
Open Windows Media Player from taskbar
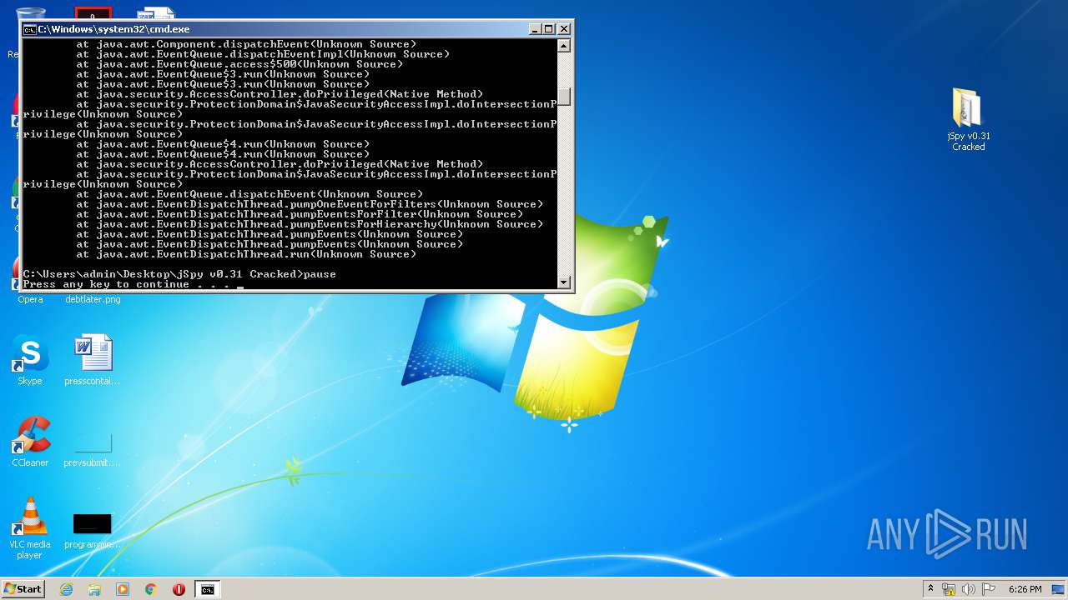(123, 589)
